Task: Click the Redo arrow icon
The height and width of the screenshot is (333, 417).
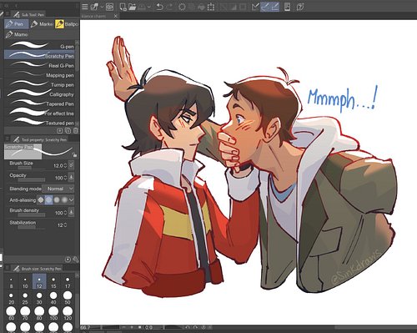Action: tap(169, 7)
